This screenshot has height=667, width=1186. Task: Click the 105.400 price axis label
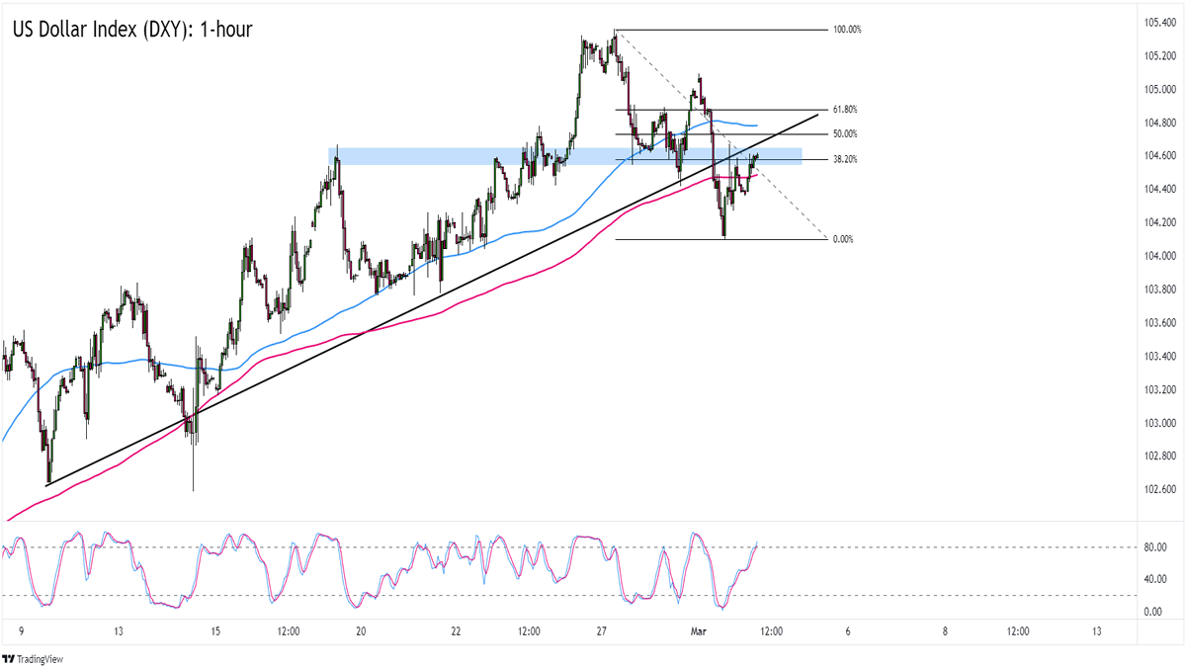pos(1155,22)
